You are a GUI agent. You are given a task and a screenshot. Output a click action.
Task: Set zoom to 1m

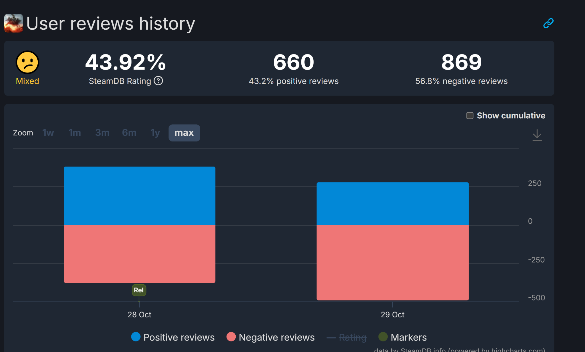(x=75, y=133)
